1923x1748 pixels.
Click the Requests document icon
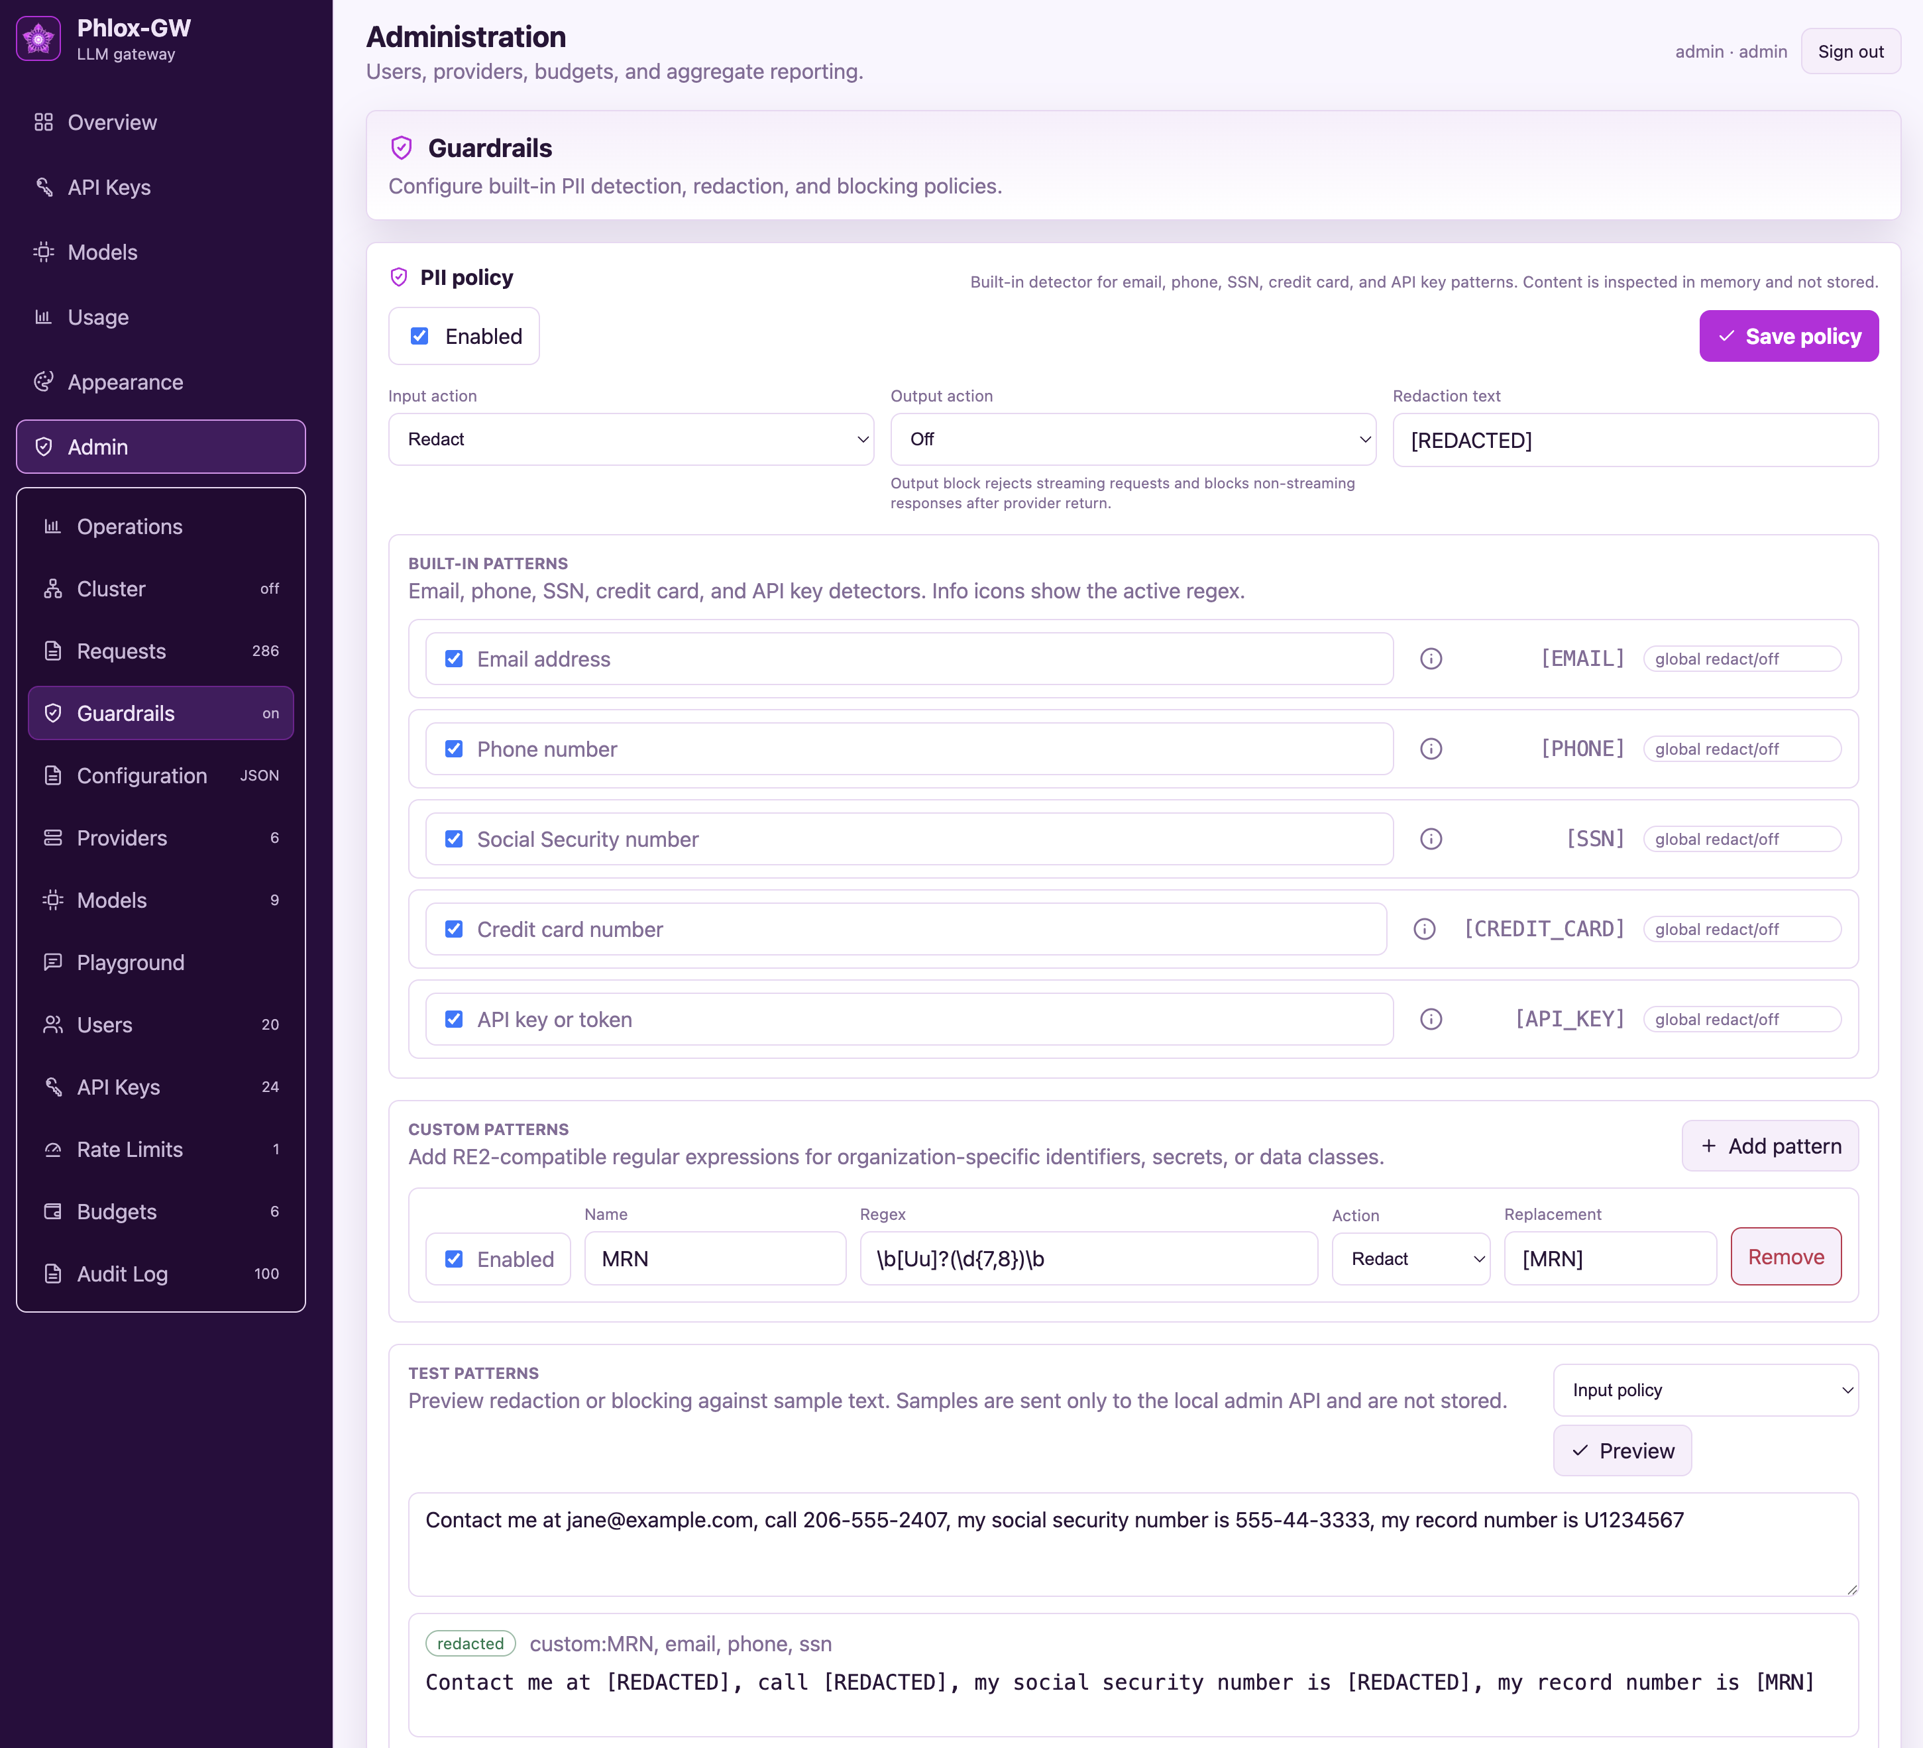coord(54,651)
